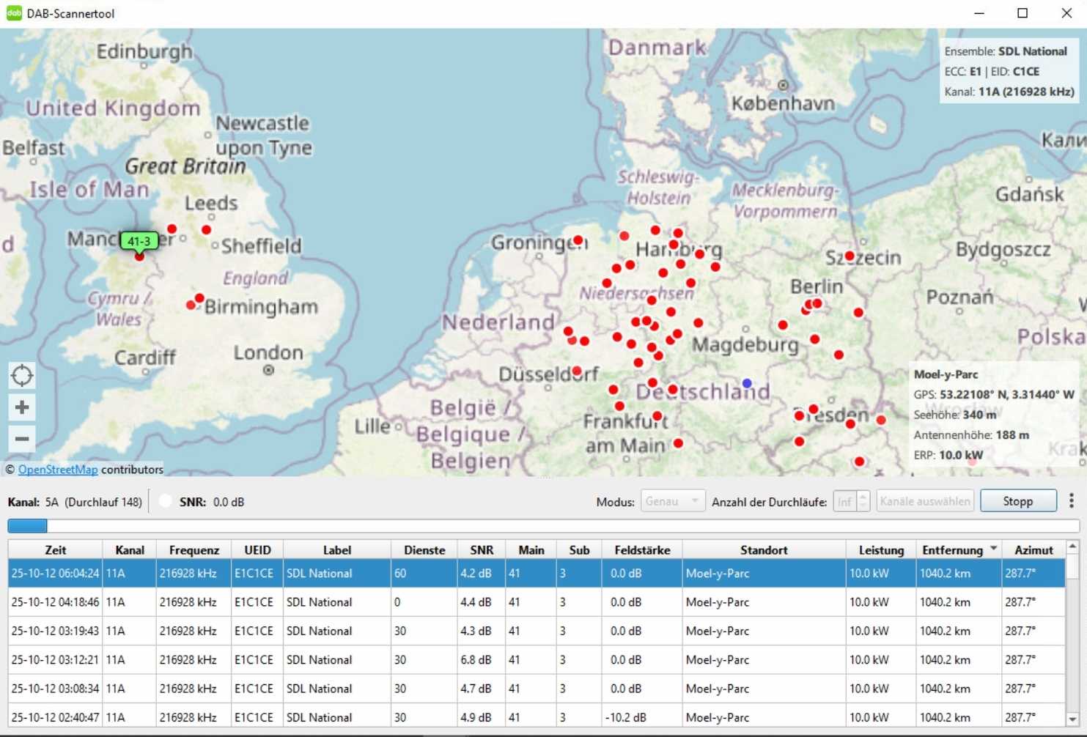Click the table scrollbar down arrow
Image resolution: width=1087 pixels, height=737 pixels.
(1072, 719)
